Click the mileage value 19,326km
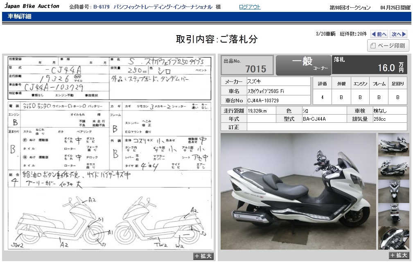 click(257, 111)
